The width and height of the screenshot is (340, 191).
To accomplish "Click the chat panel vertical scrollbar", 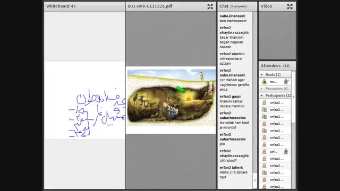I will pos(255,100).
